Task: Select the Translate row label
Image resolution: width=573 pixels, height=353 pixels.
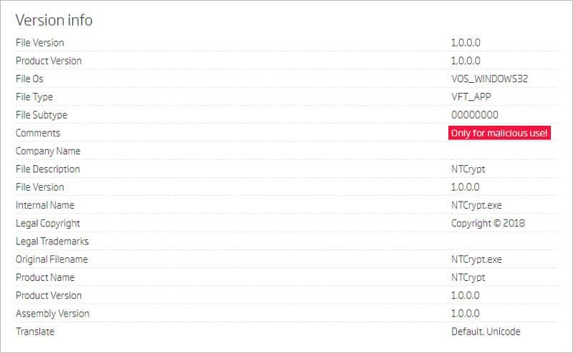Action: click(x=35, y=332)
